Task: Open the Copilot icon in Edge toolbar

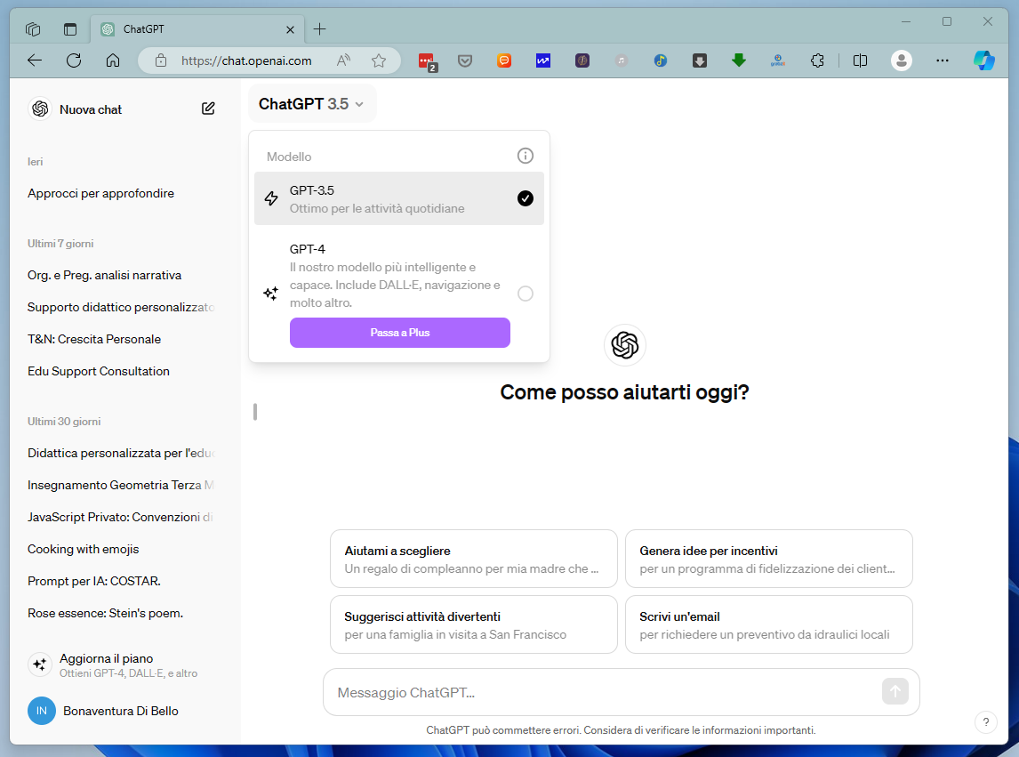Action: (x=983, y=60)
